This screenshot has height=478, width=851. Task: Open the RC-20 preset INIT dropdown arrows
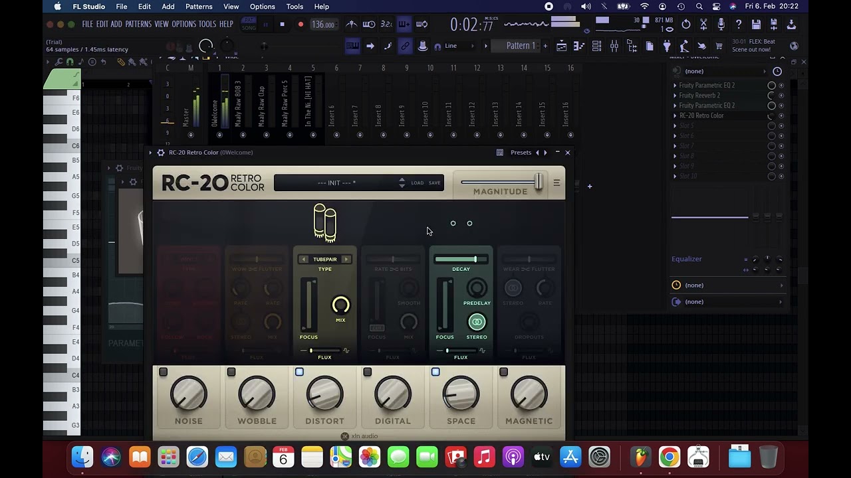402,183
